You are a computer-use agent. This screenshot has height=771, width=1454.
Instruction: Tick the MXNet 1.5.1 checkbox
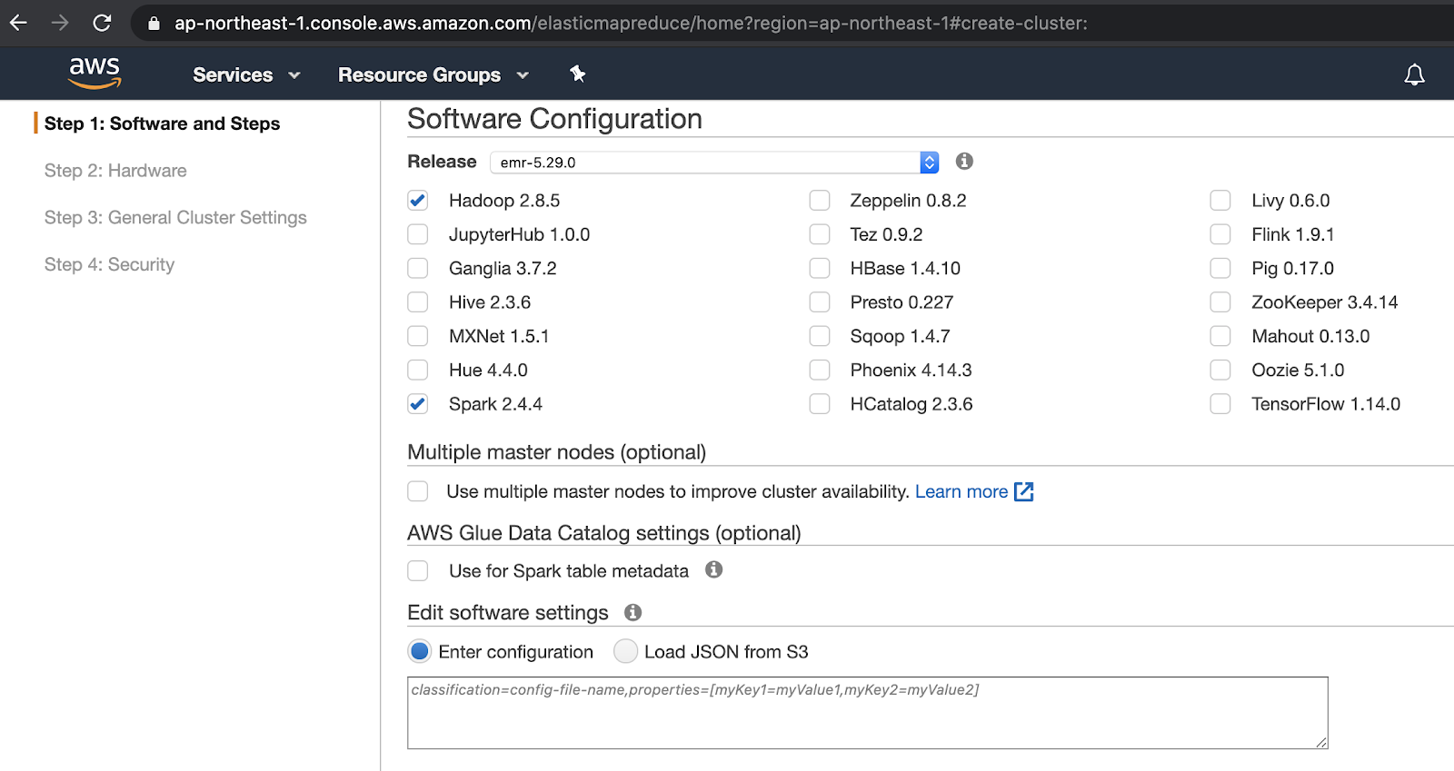point(418,336)
